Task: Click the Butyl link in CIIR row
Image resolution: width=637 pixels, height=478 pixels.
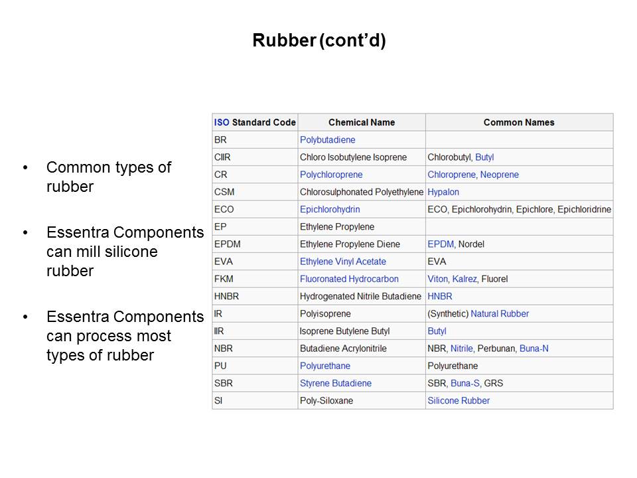Action: pos(484,157)
